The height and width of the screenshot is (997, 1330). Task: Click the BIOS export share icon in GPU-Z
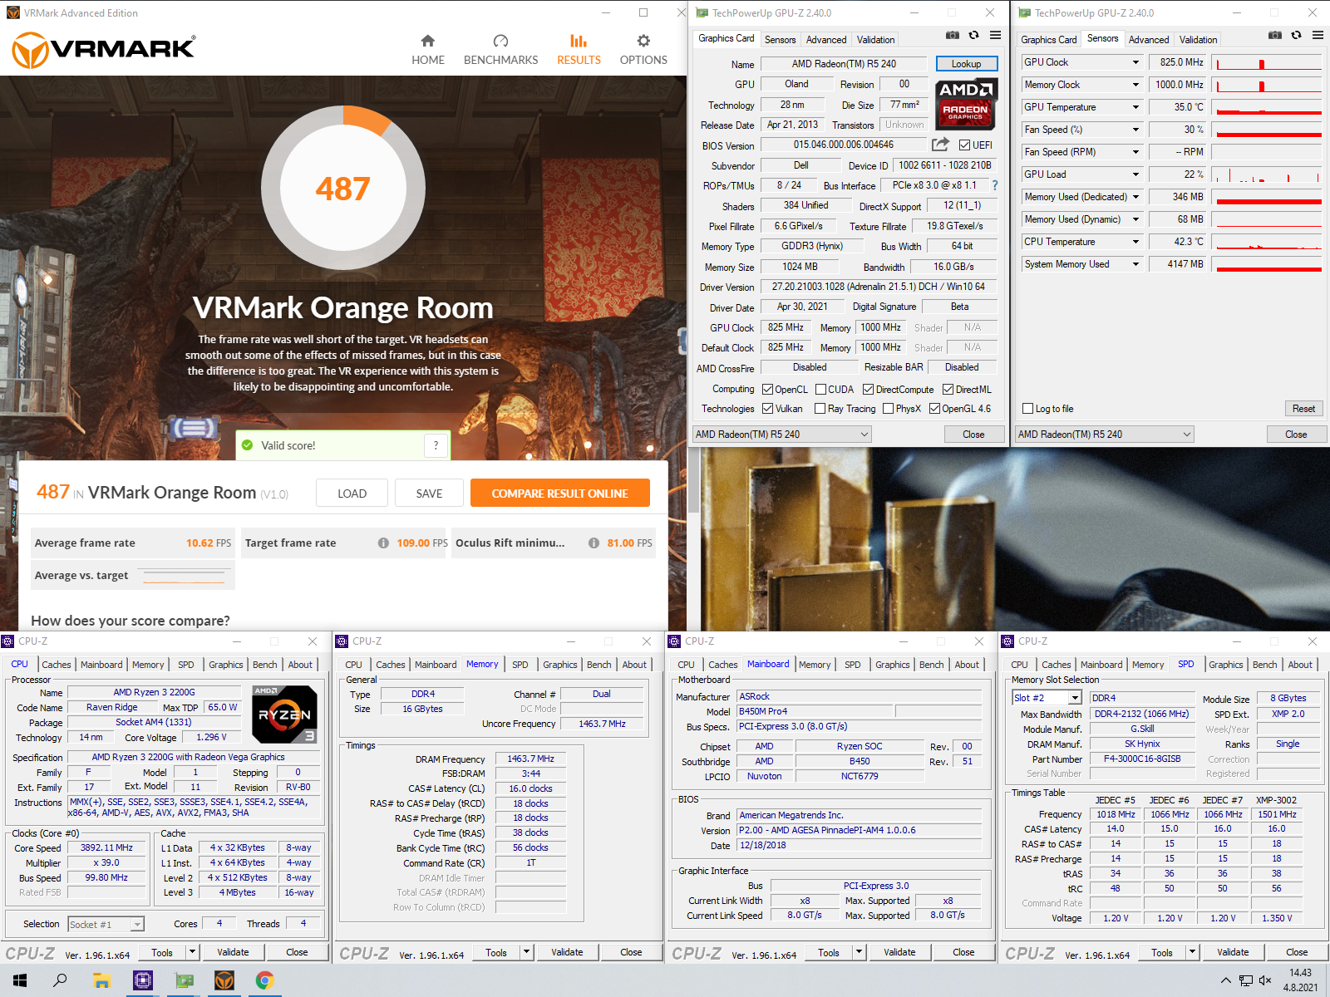pyautogui.click(x=940, y=145)
